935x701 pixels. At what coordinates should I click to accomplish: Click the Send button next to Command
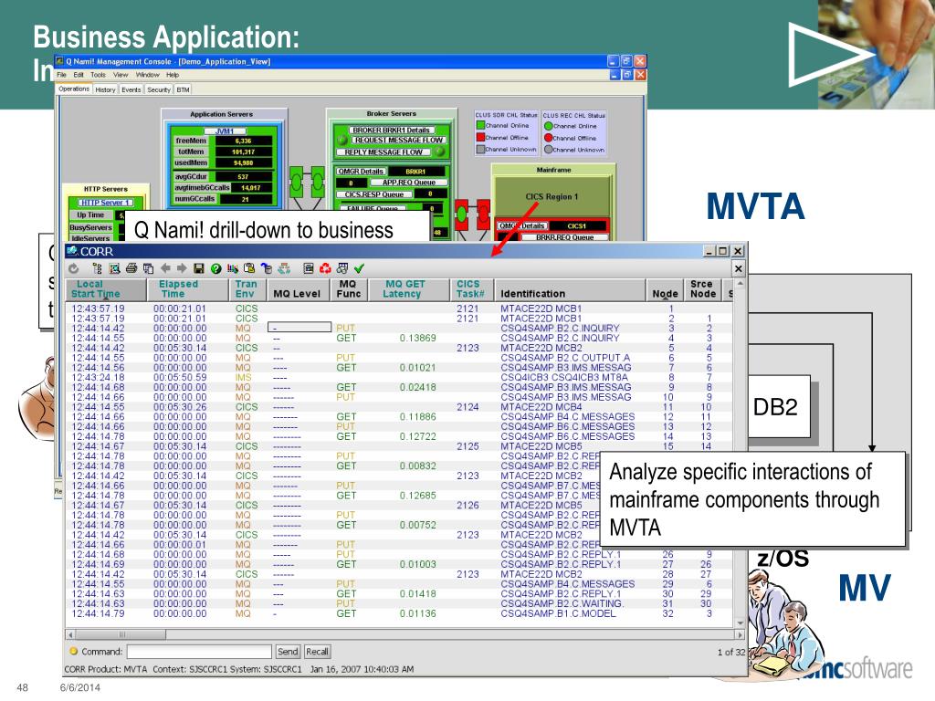pos(288,652)
